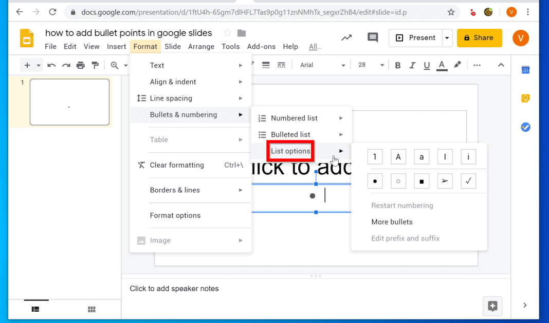The image size is (549, 323).
Task: Toggle underline formatting
Action: click(x=427, y=65)
